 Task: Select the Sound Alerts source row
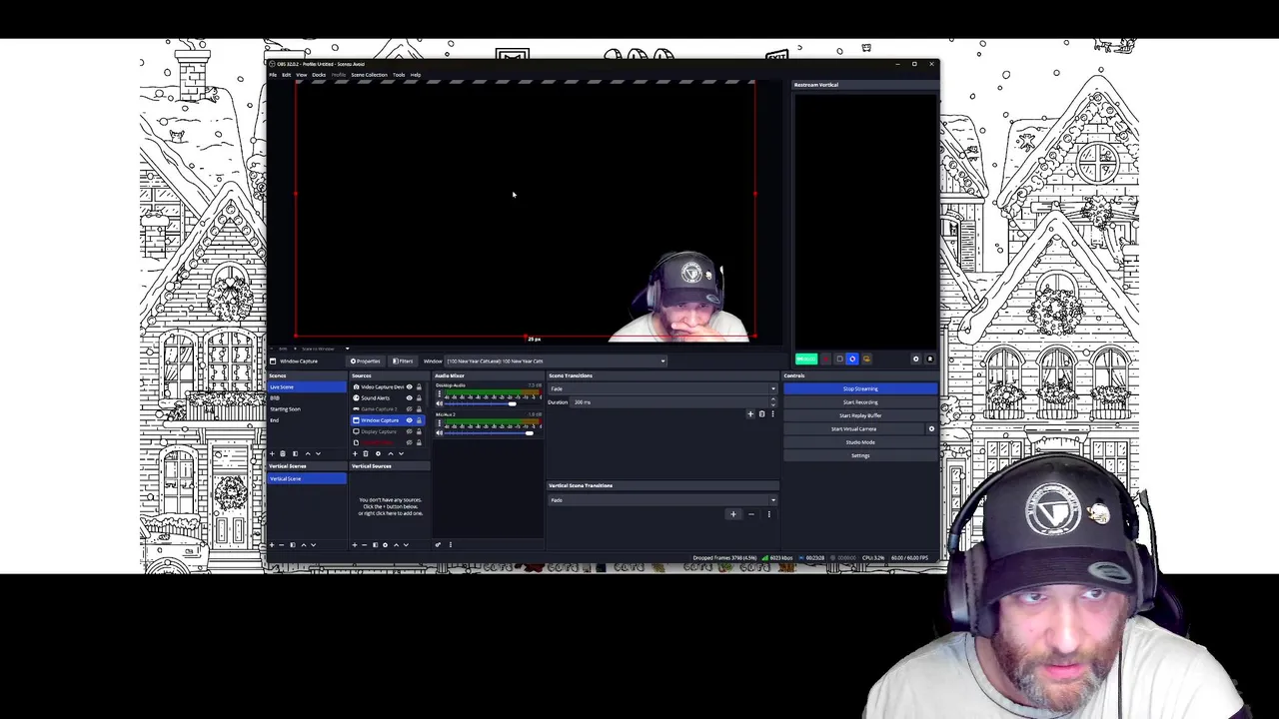tap(389, 398)
